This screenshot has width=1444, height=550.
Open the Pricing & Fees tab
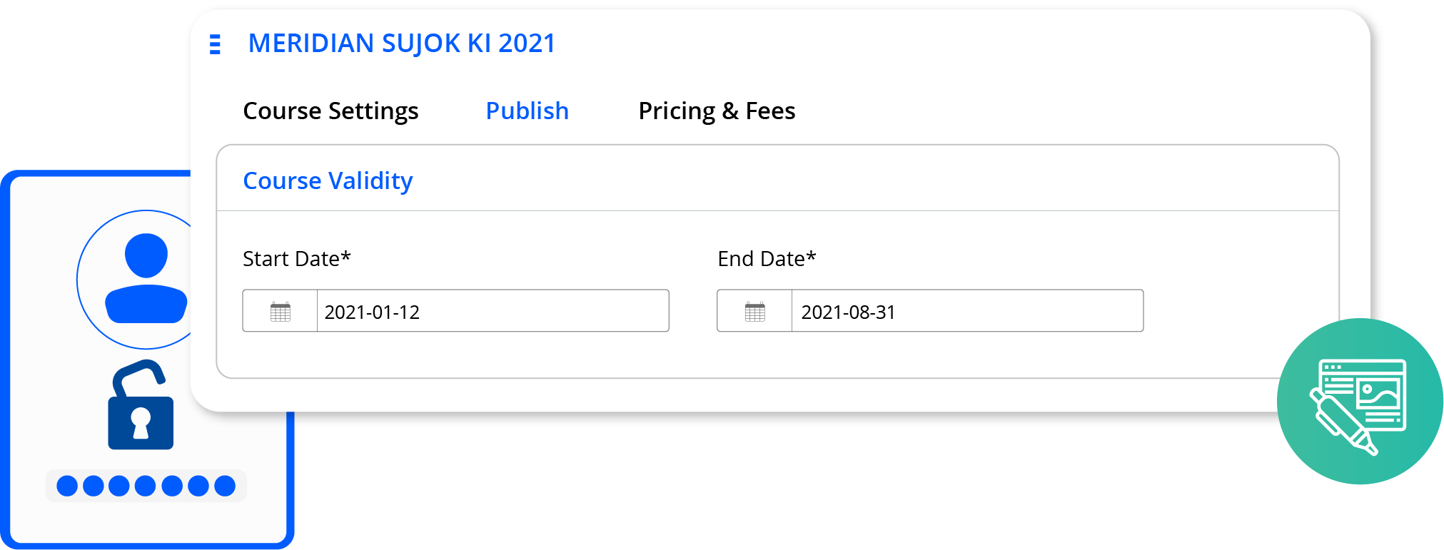[717, 111]
